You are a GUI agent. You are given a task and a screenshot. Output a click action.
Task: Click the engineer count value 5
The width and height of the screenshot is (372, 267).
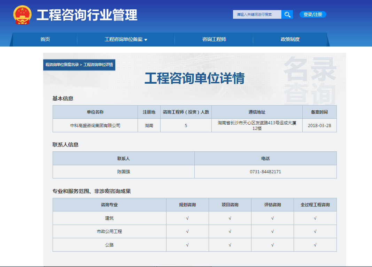(x=186, y=126)
